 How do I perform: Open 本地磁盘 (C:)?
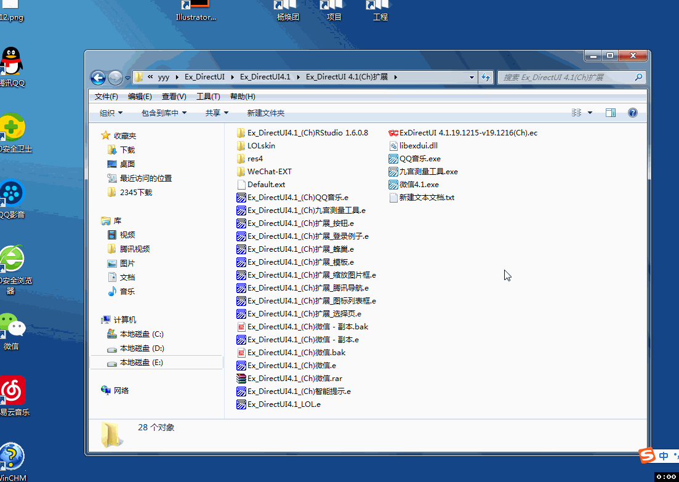[x=142, y=334]
